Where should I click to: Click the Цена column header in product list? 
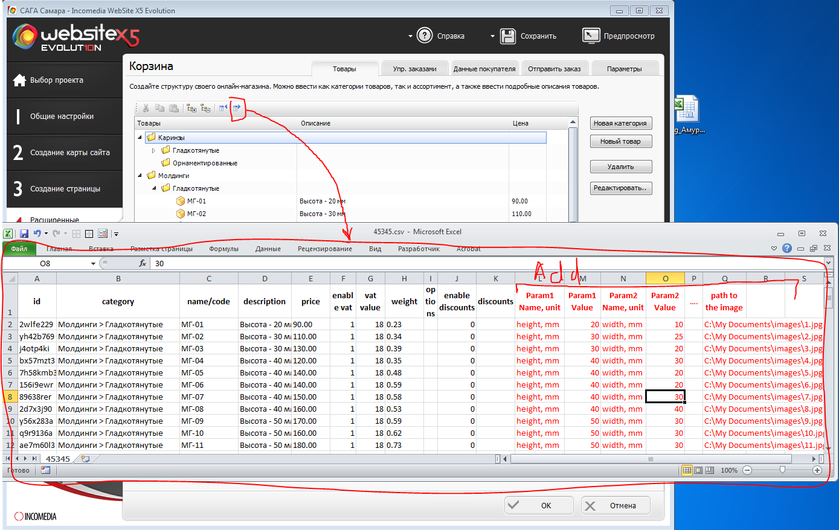pyautogui.click(x=521, y=123)
